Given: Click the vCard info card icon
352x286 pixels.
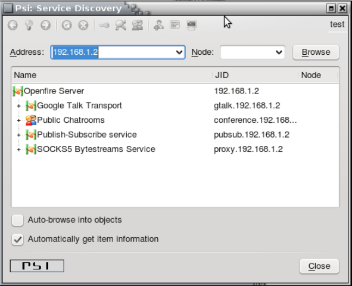Looking at the screenshot, I should pos(175,24).
